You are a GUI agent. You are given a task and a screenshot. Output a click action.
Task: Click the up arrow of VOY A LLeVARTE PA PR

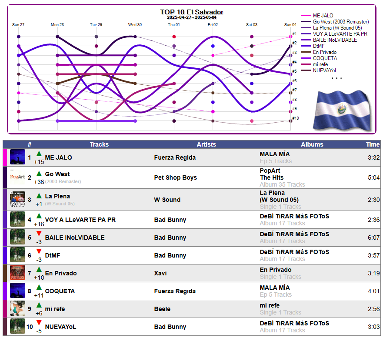click(x=39, y=216)
